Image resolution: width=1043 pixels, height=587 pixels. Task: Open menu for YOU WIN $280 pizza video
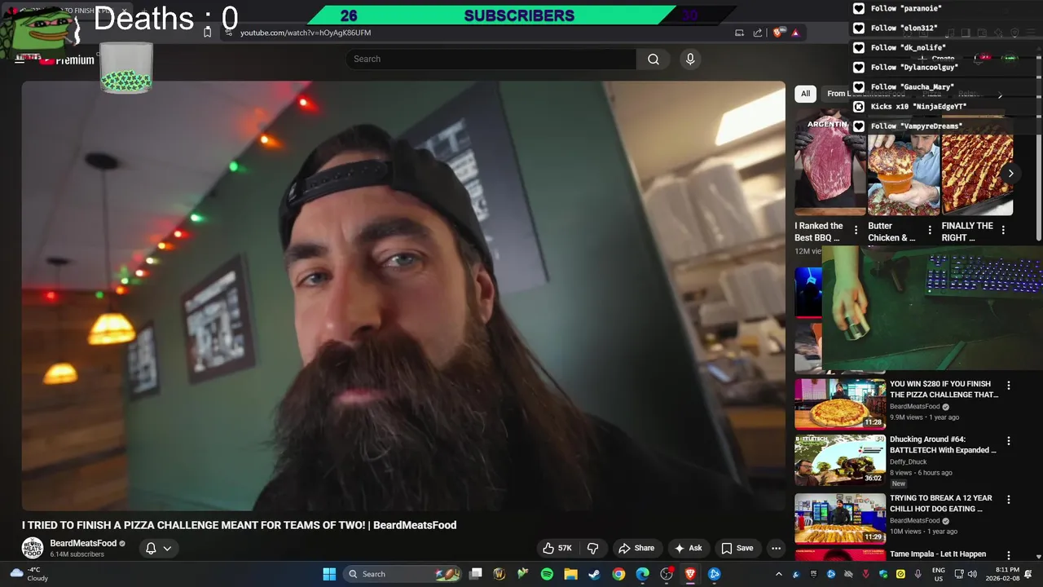point(1009,386)
